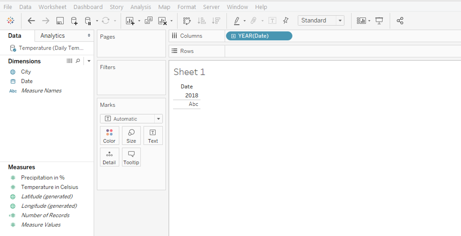Click the Tooltip marks button

coord(131,157)
